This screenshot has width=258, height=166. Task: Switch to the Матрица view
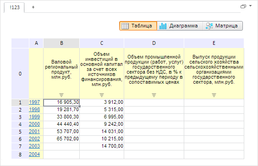tap(223, 26)
